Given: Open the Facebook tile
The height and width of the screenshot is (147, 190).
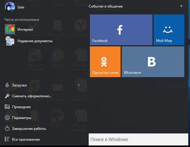Looking at the screenshot, I should click(x=121, y=30).
